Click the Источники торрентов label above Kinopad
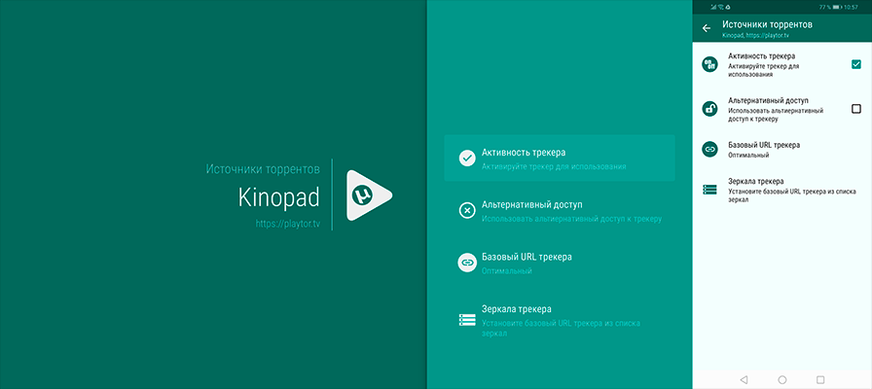This screenshot has width=872, height=389. click(263, 168)
